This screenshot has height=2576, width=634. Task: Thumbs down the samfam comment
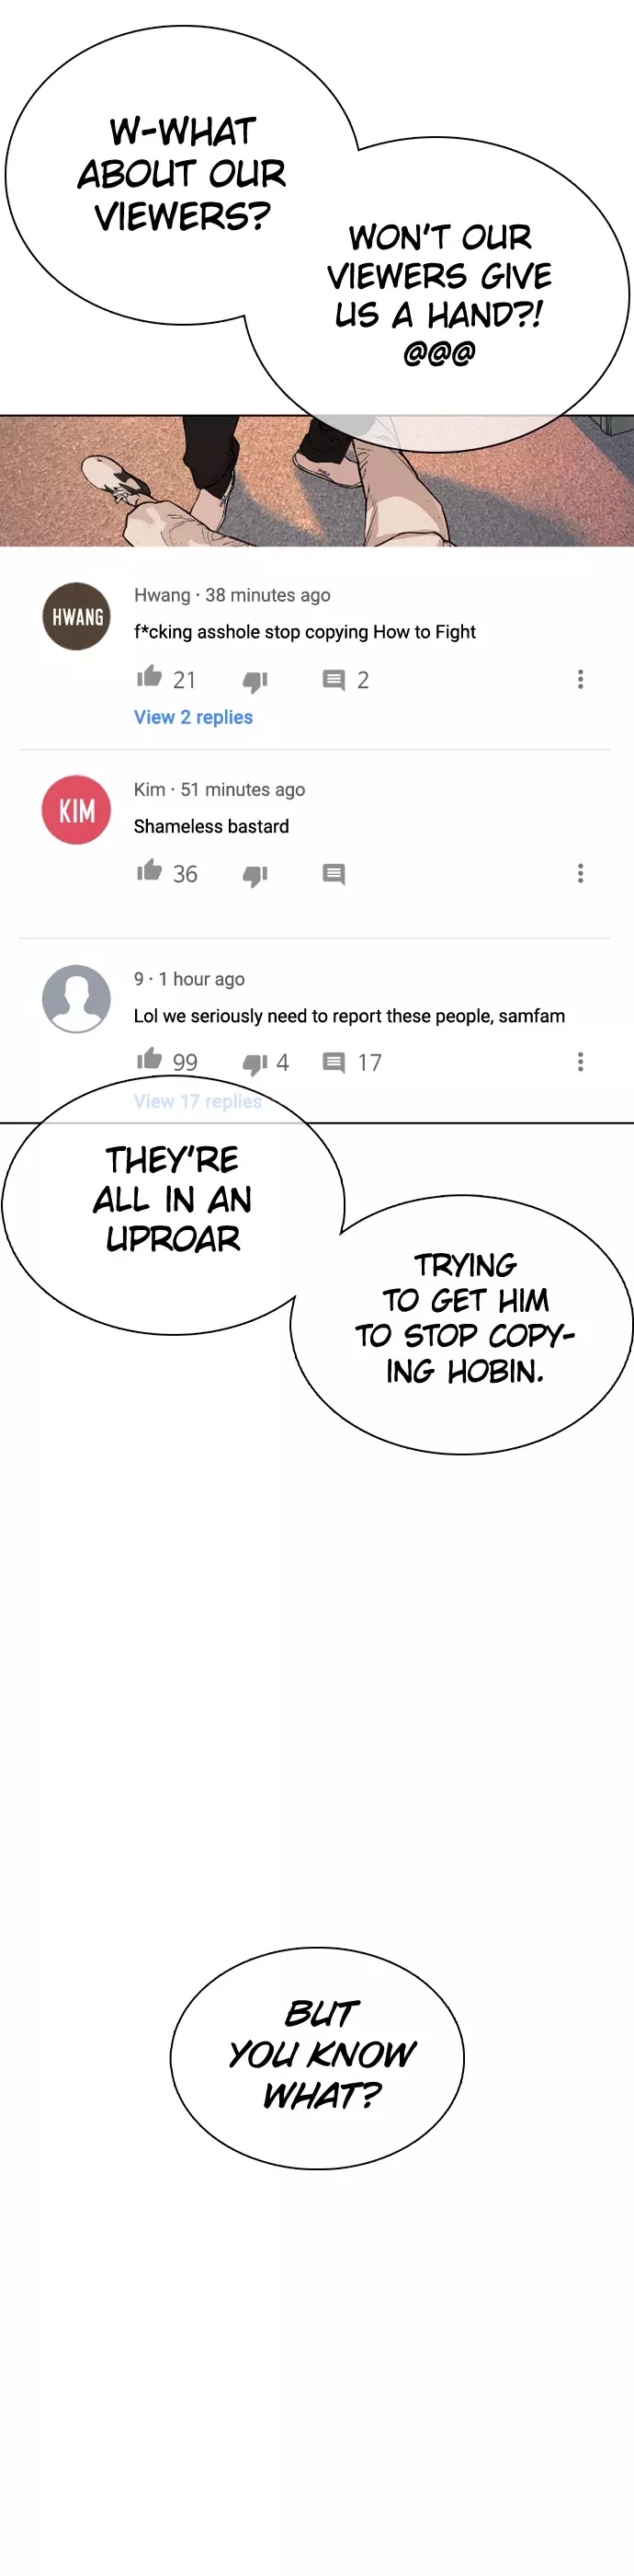coord(255,1064)
